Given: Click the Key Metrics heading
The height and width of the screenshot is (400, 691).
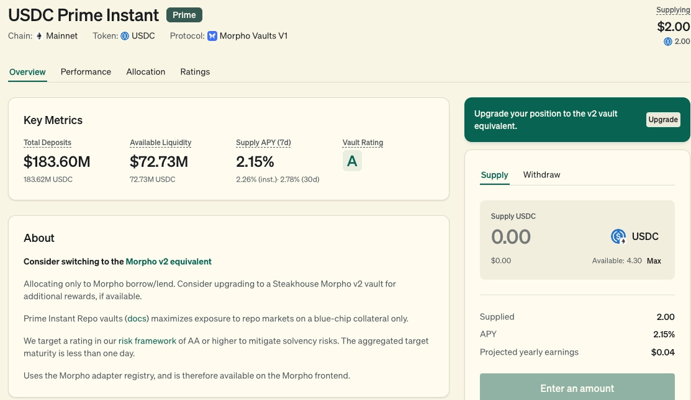Looking at the screenshot, I should click(53, 120).
